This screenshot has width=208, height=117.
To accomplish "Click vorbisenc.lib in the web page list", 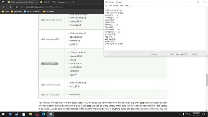I will point(76,63).
